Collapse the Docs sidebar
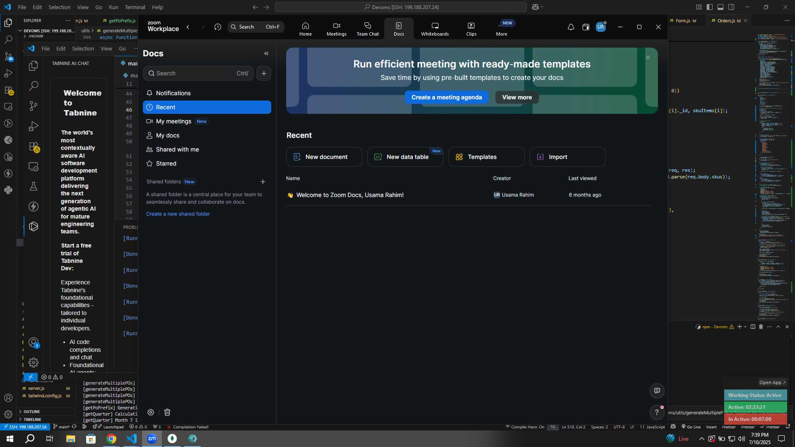Image resolution: width=795 pixels, height=447 pixels. point(266,53)
